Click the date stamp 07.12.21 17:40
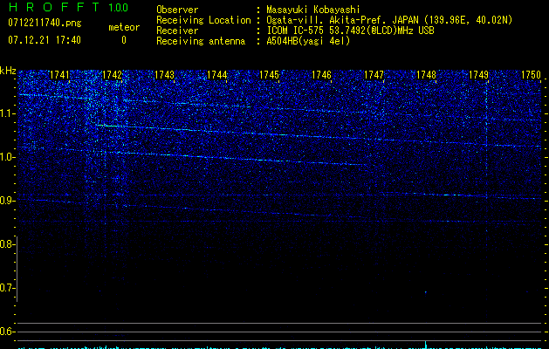549x349 pixels. [x=45, y=40]
